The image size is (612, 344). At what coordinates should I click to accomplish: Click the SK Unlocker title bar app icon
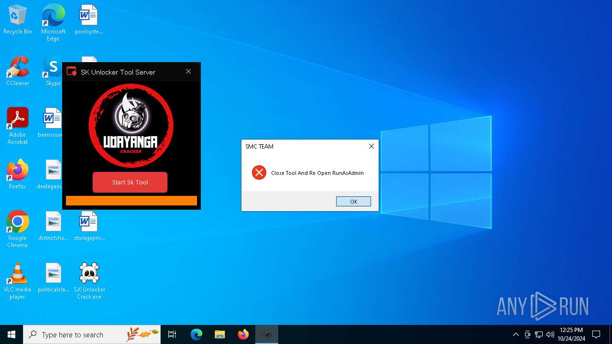(72, 72)
